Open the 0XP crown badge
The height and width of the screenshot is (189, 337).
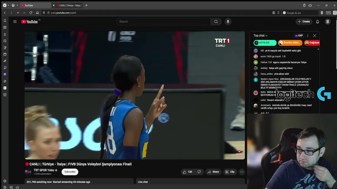click(299, 35)
